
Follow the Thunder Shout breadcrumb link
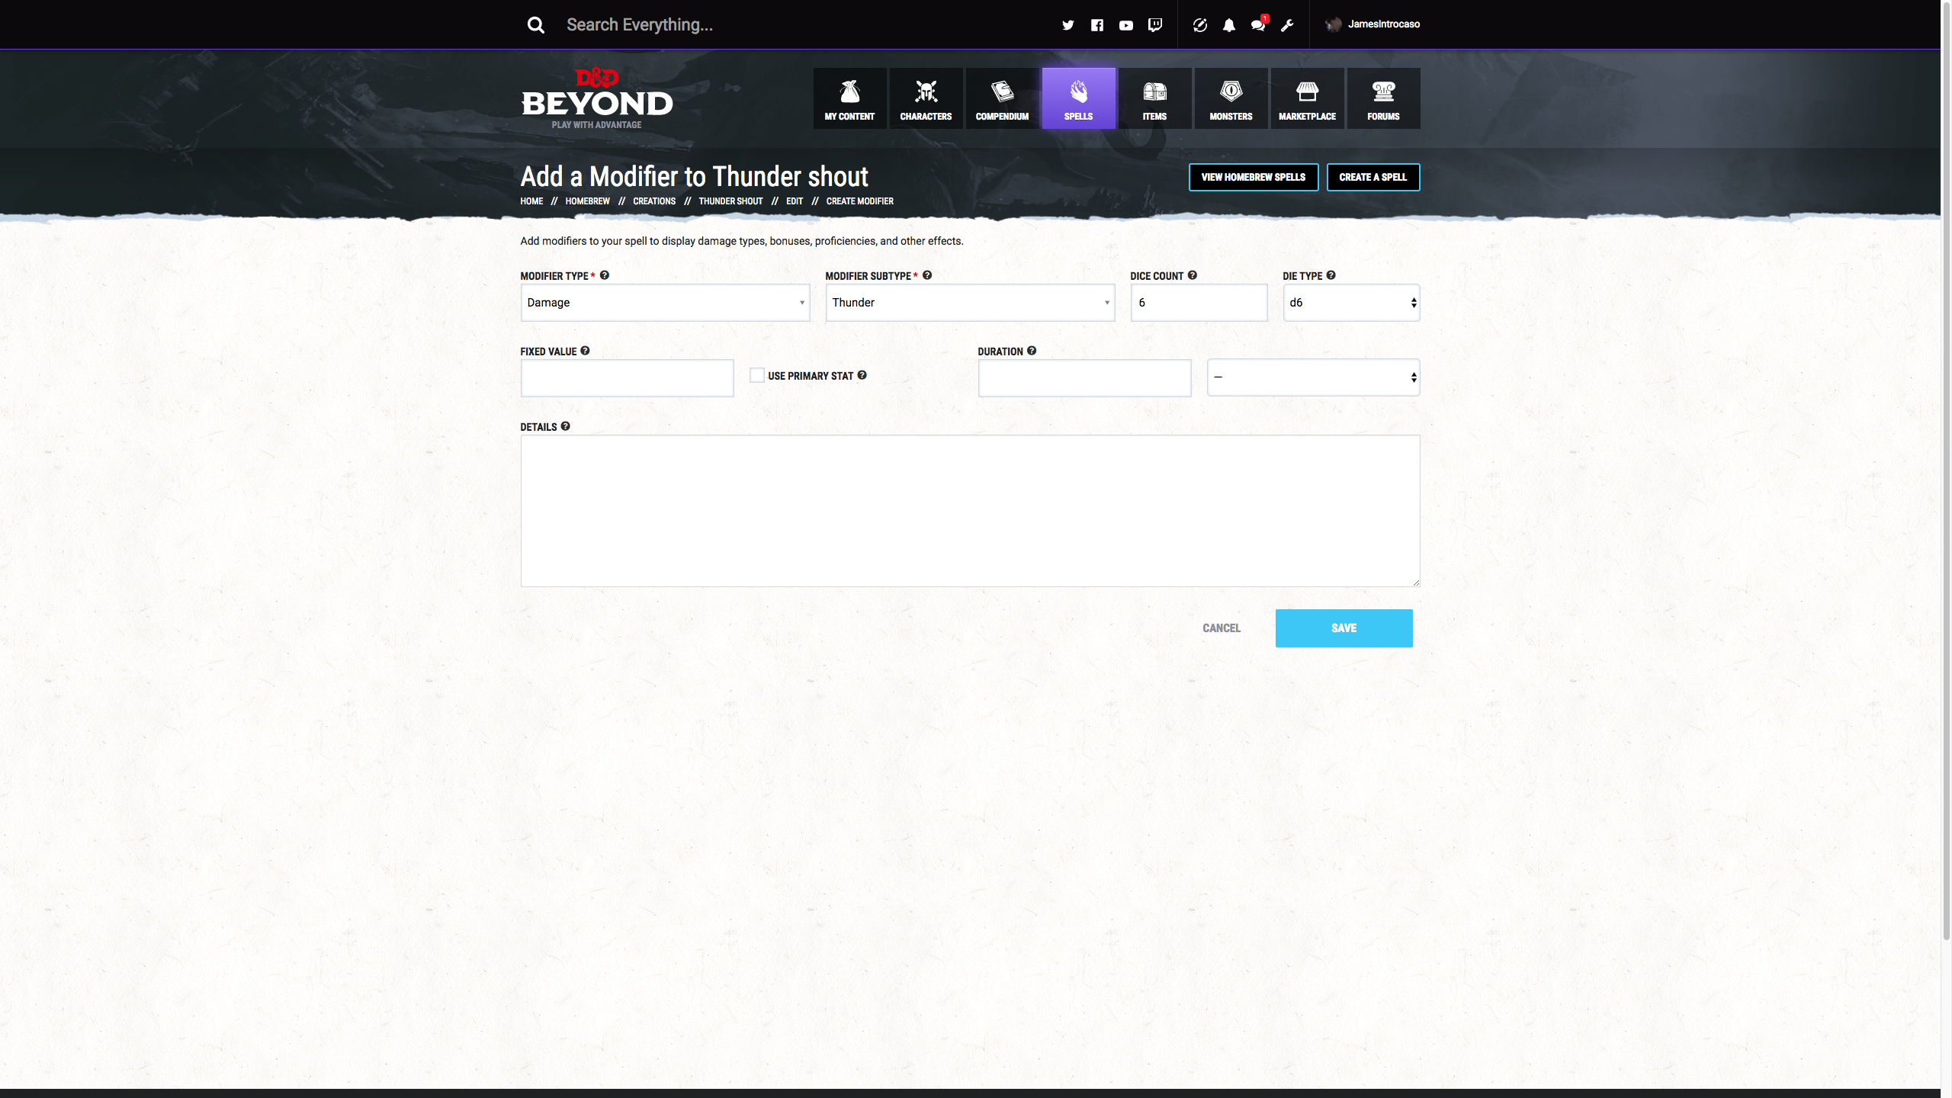coord(730,201)
